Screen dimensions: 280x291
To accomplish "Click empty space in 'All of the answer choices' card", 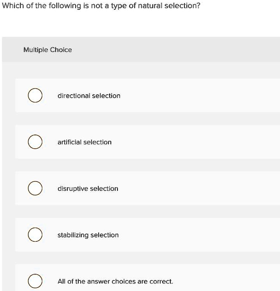I will pos(227,281).
